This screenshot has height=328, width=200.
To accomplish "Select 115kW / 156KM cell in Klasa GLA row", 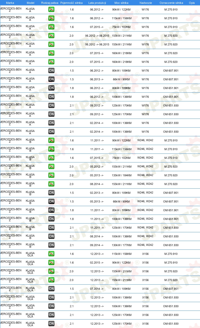I will [x=122, y=254].
